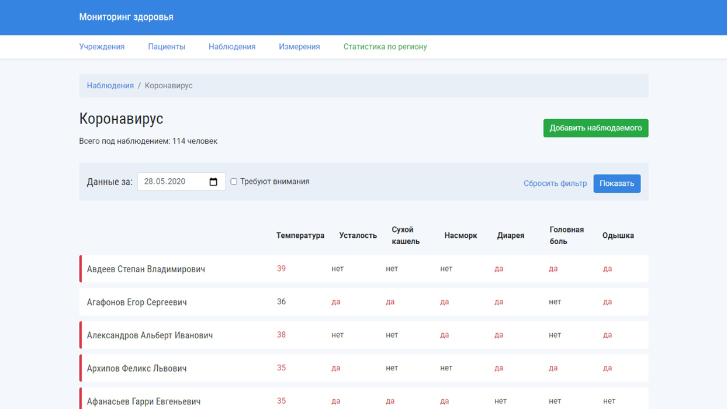The width and height of the screenshot is (727, 409).
Task: Open the calendar date picker icon
Action: [213, 182]
